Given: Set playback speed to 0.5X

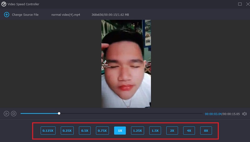Looking at the screenshot, I should pyautogui.click(x=85, y=131).
